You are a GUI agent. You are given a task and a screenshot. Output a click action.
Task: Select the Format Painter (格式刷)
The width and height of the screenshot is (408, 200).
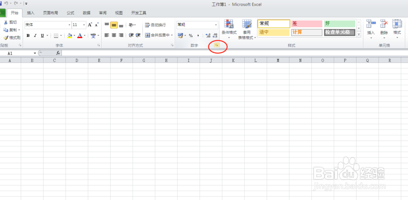pyautogui.click(x=12, y=38)
